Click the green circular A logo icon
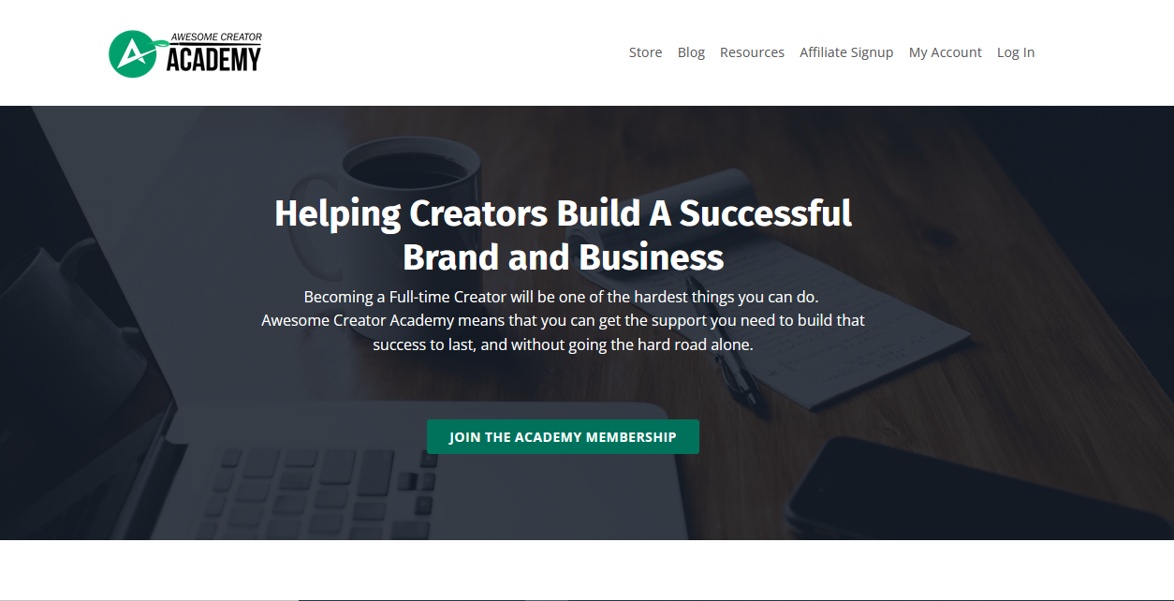1174x601 pixels. pos(132,53)
